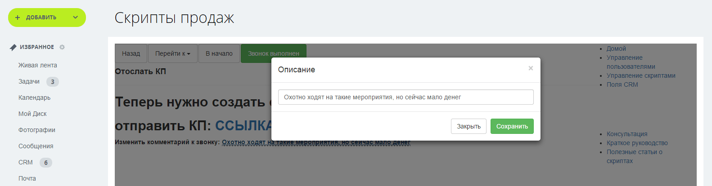Click the settings gear next to ИЗБРАННОЕ

coord(62,47)
